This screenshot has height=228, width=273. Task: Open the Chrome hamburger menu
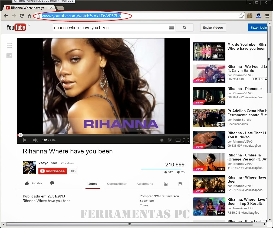[x=267, y=16]
